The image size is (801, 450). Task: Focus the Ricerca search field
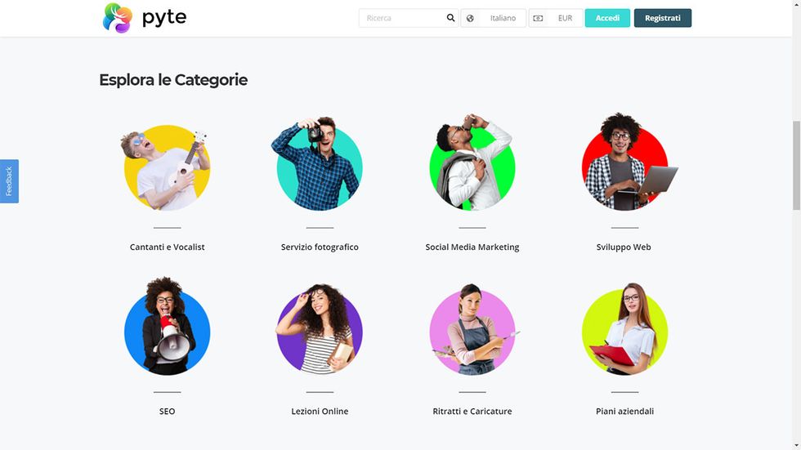coord(401,18)
